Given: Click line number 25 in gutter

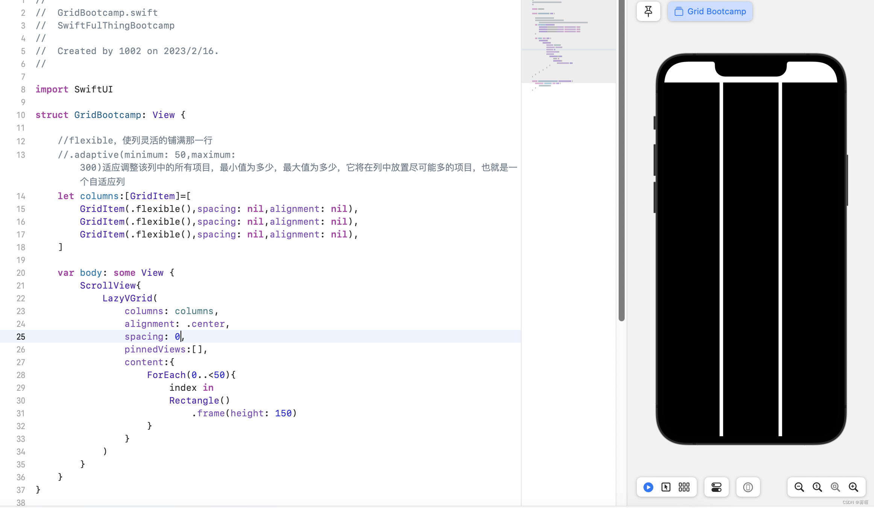Looking at the screenshot, I should tap(21, 337).
